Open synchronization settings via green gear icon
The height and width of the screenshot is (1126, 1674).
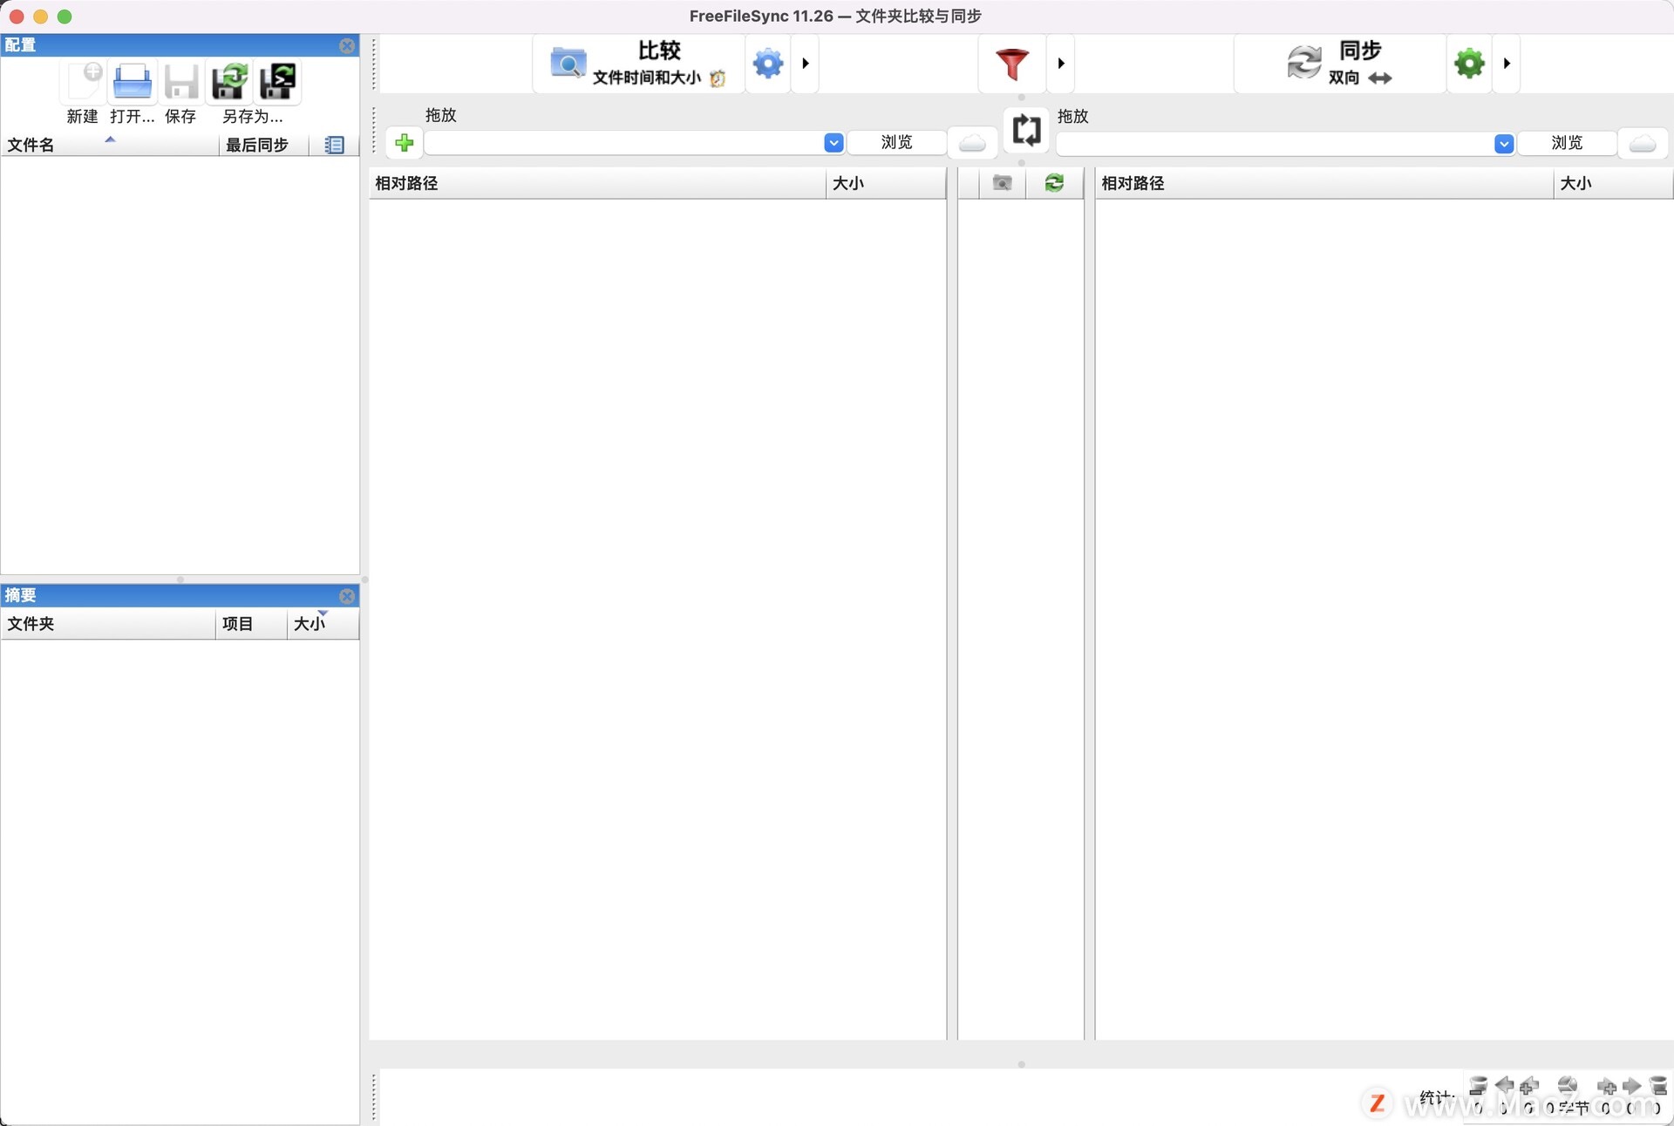click(x=1468, y=63)
